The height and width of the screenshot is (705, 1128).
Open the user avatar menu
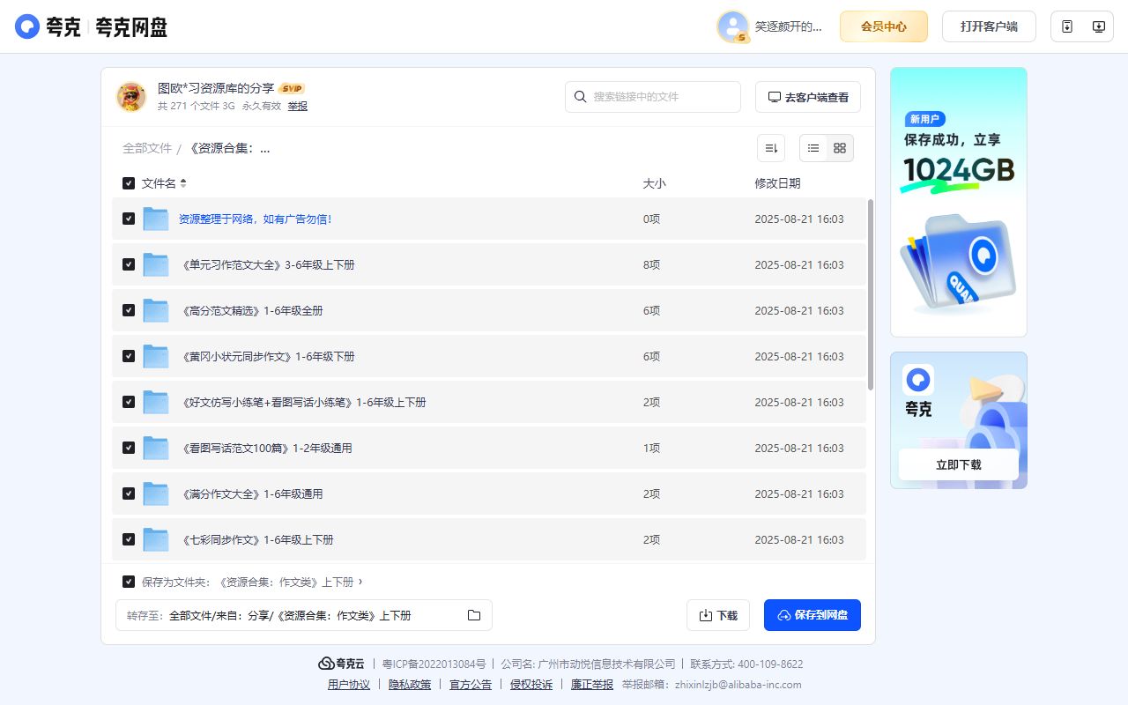click(731, 26)
